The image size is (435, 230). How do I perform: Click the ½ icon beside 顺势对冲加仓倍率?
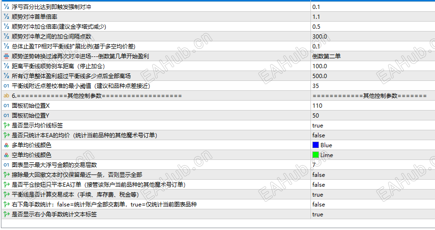7,26
